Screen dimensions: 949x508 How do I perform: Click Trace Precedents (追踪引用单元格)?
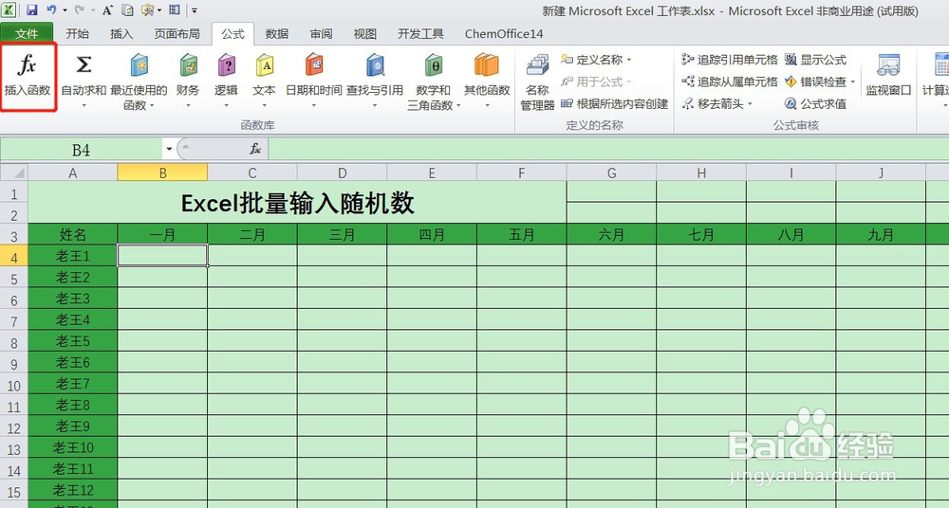(x=729, y=60)
